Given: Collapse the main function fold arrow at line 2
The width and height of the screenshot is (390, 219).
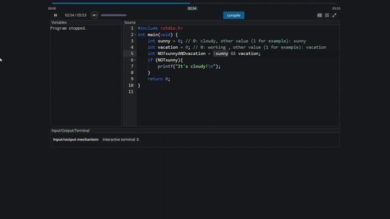Looking at the screenshot, I should point(135,35).
